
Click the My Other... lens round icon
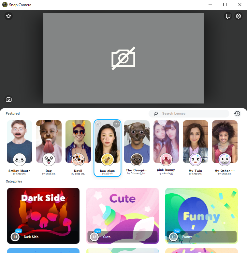click(225, 159)
